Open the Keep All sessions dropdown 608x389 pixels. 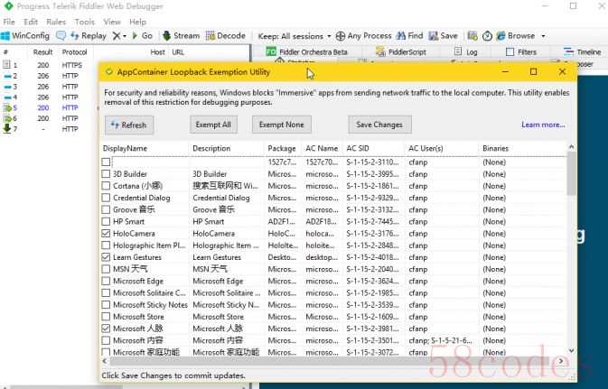pos(295,36)
